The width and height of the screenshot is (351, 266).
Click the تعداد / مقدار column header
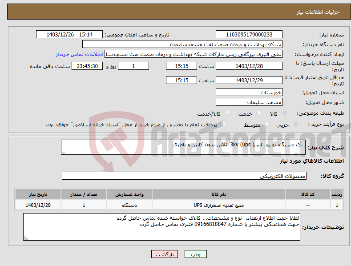(x=84, y=194)
